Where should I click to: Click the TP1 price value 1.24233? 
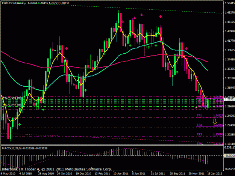click(218, 116)
